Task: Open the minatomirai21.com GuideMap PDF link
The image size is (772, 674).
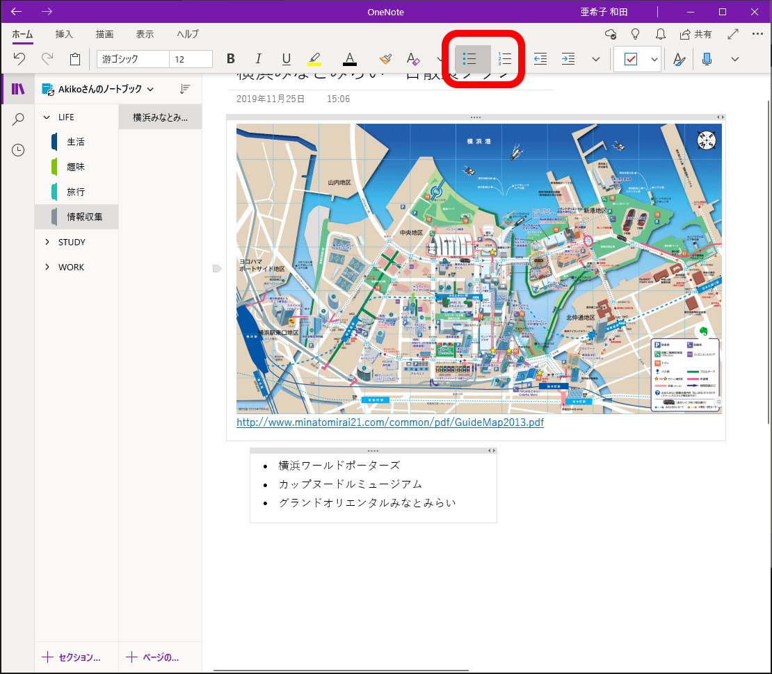Action: point(389,422)
